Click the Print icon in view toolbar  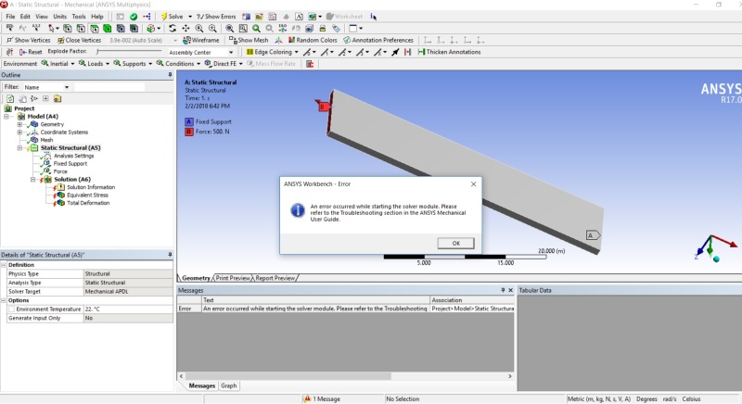322,29
